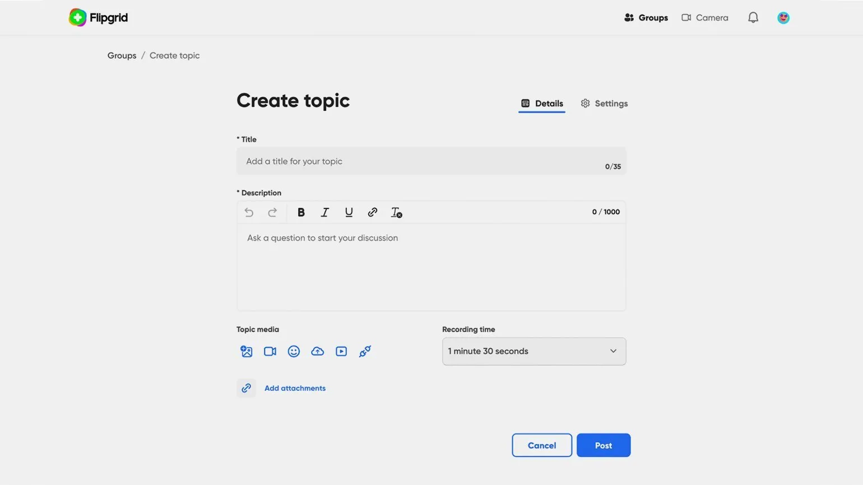This screenshot has height=485, width=863.
Task: Expand the Recording time dropdown
Action: (x=533, y=351)
